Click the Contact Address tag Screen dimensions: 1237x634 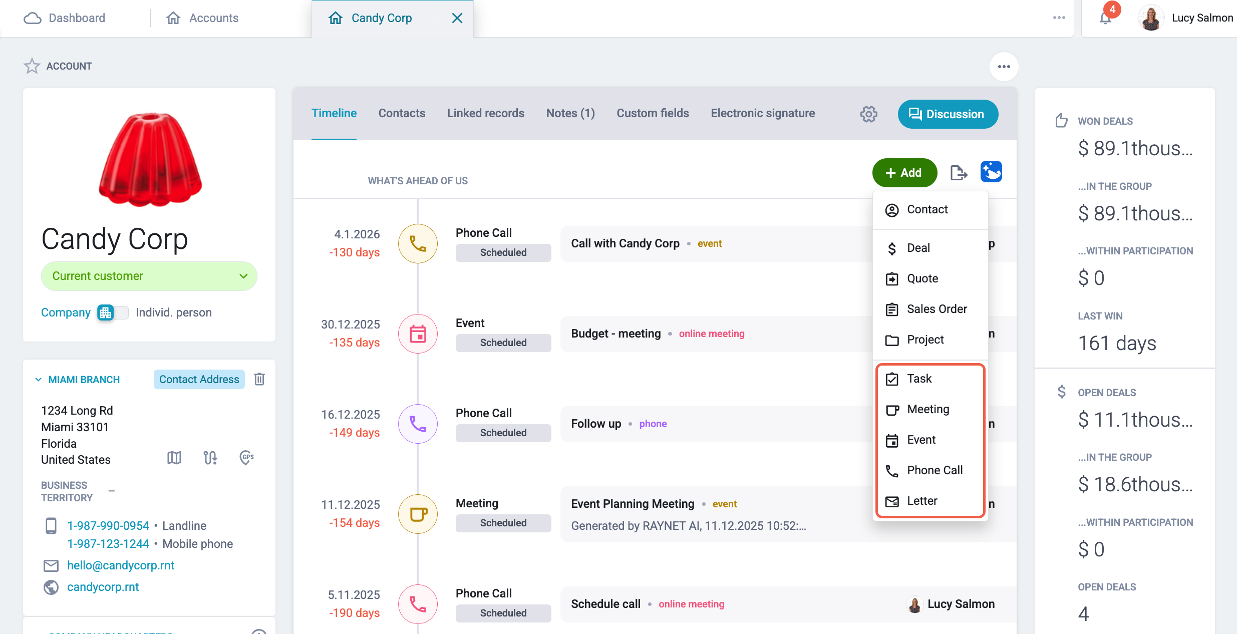coord(199,379)
